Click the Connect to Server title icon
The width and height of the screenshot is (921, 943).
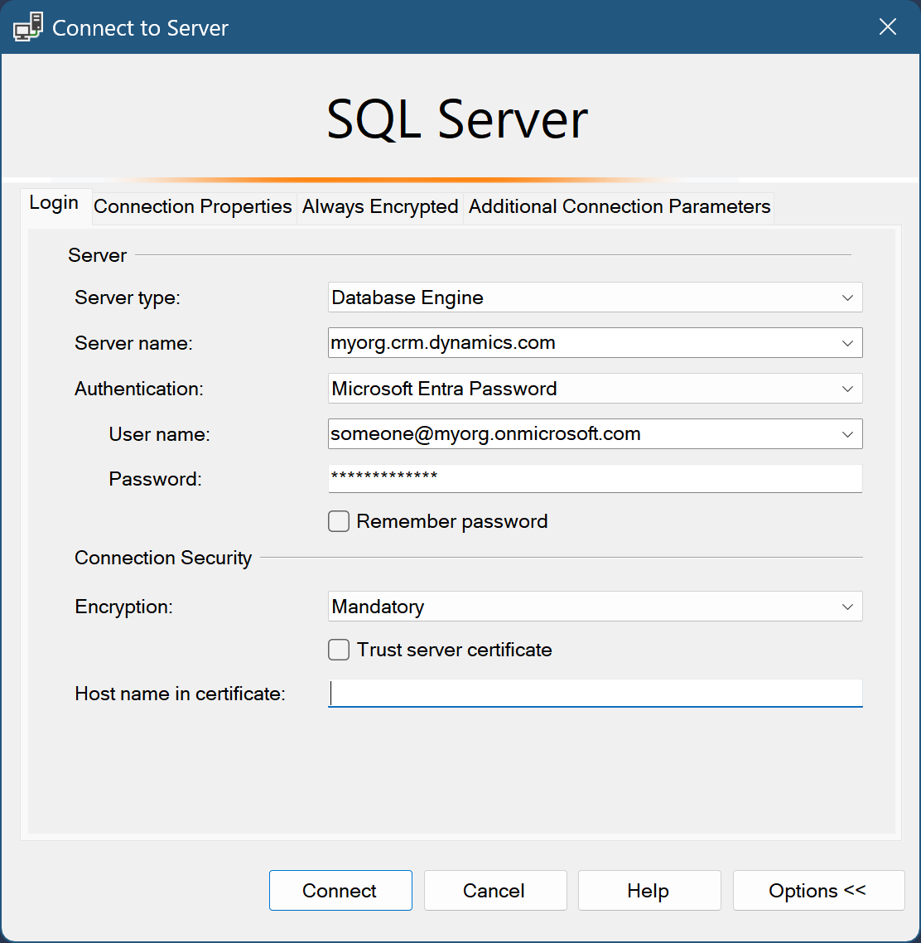pos(28,27)
